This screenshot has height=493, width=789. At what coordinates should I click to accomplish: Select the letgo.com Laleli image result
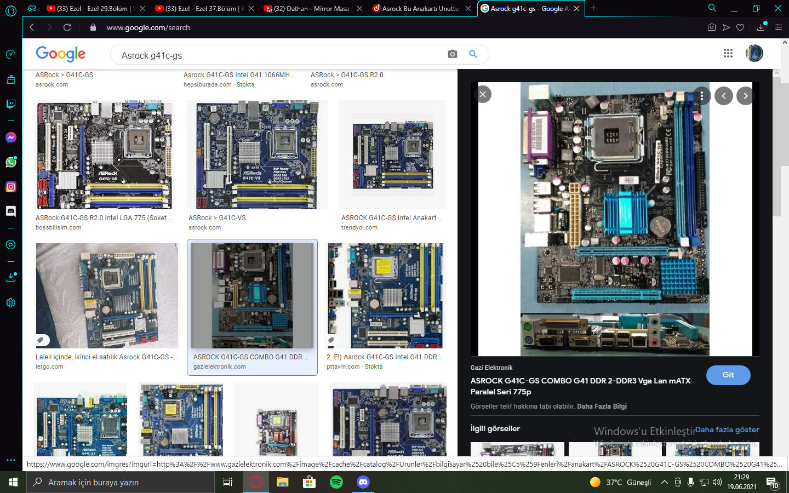[107, 296]
